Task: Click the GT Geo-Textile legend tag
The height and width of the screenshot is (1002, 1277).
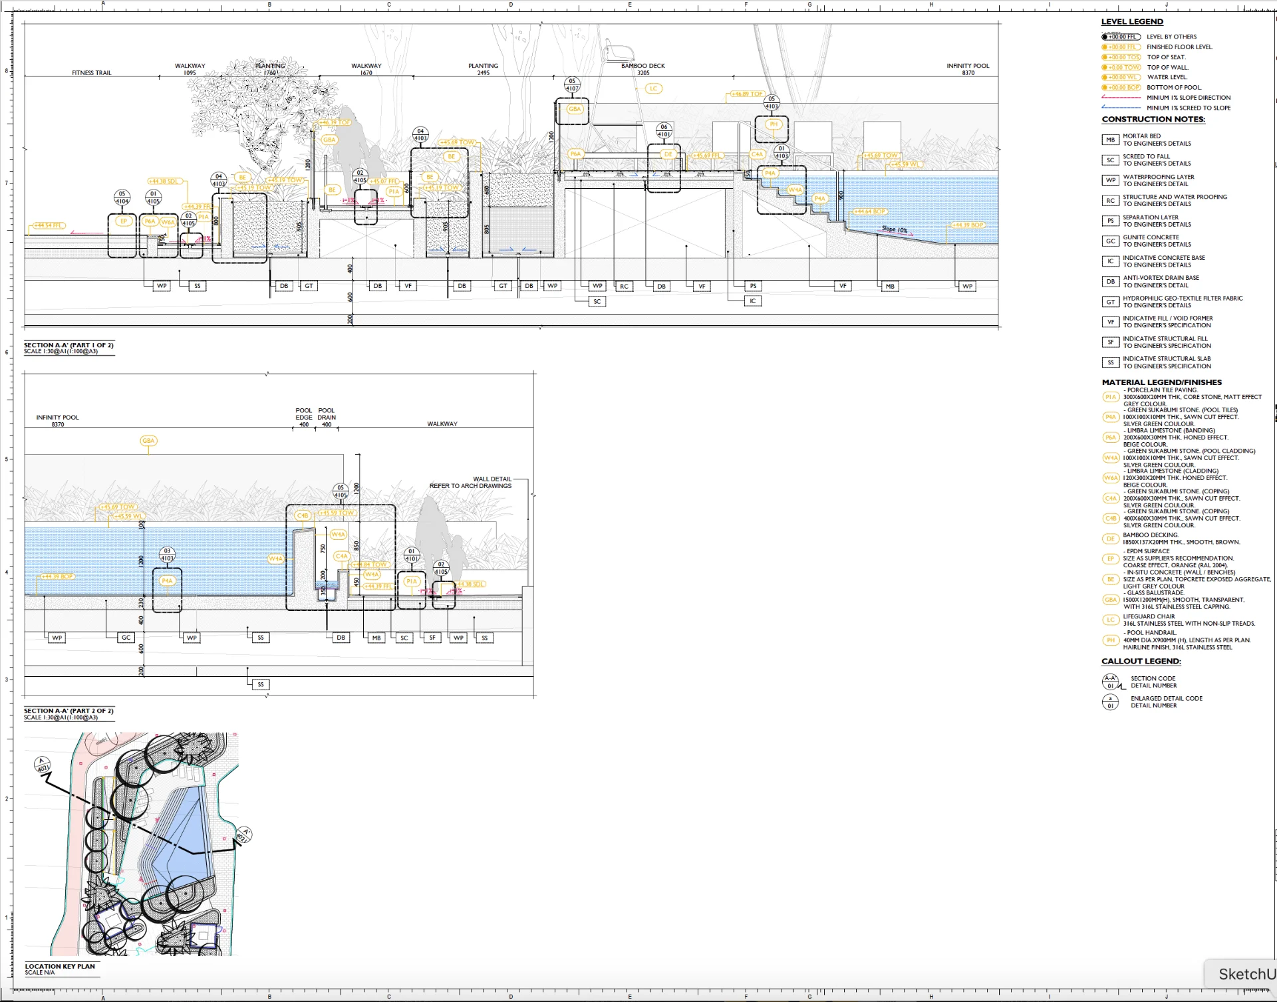Action: click(1110, 302)
